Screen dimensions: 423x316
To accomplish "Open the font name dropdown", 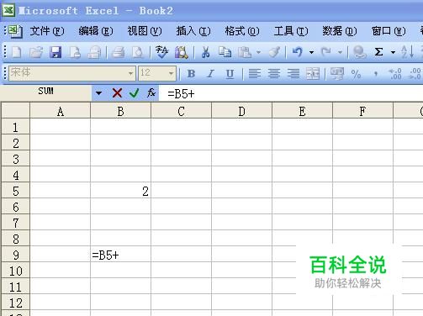I will click(x=130, y=73).
